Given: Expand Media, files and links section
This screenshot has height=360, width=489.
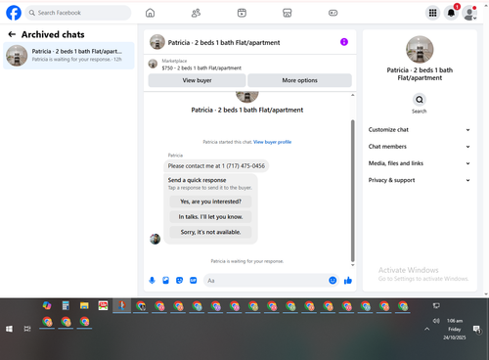Looking at the screenshot, I should pos(420,163).
